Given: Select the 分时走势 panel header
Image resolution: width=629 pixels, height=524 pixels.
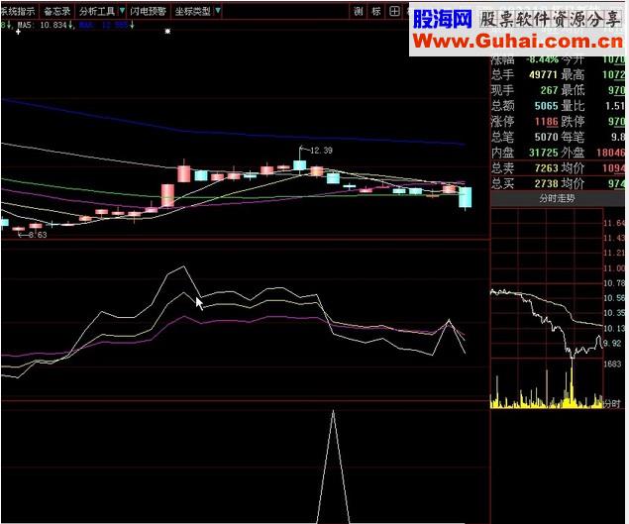Looking at the screenshot, I should tap(557, 198).
